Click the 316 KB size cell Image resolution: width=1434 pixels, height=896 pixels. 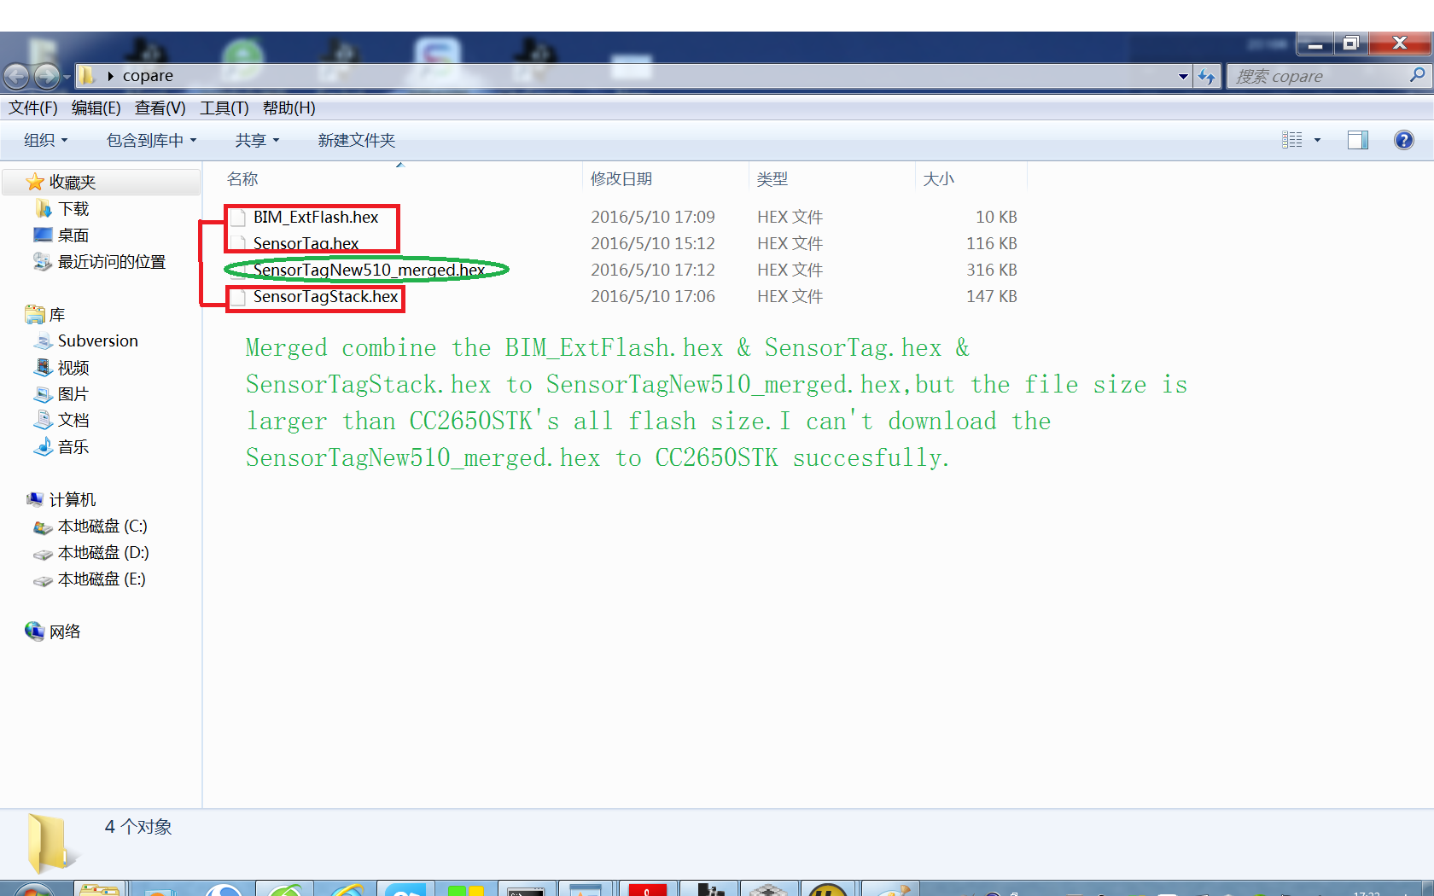coord(992,270)
